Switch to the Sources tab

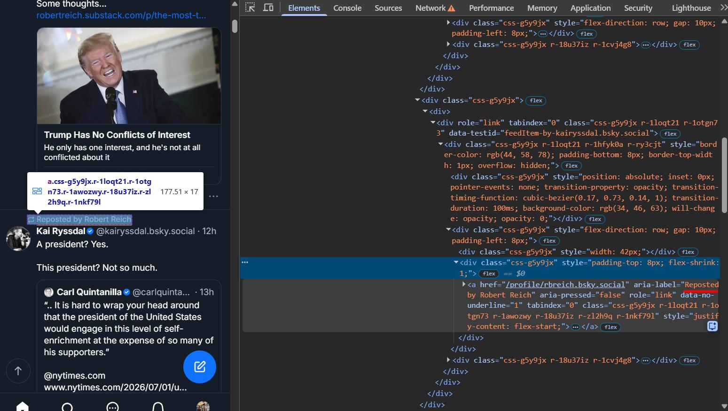[388, 8]
